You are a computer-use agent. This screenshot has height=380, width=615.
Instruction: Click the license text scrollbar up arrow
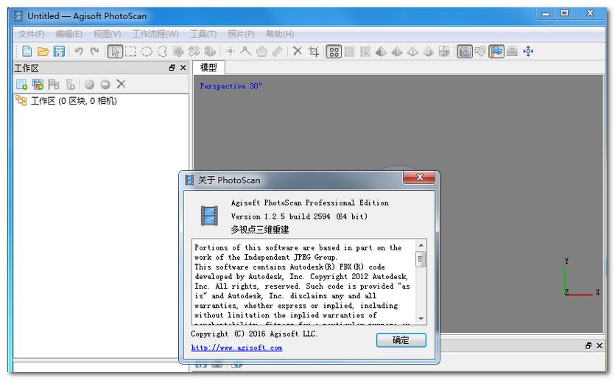[x=421, y=245]
